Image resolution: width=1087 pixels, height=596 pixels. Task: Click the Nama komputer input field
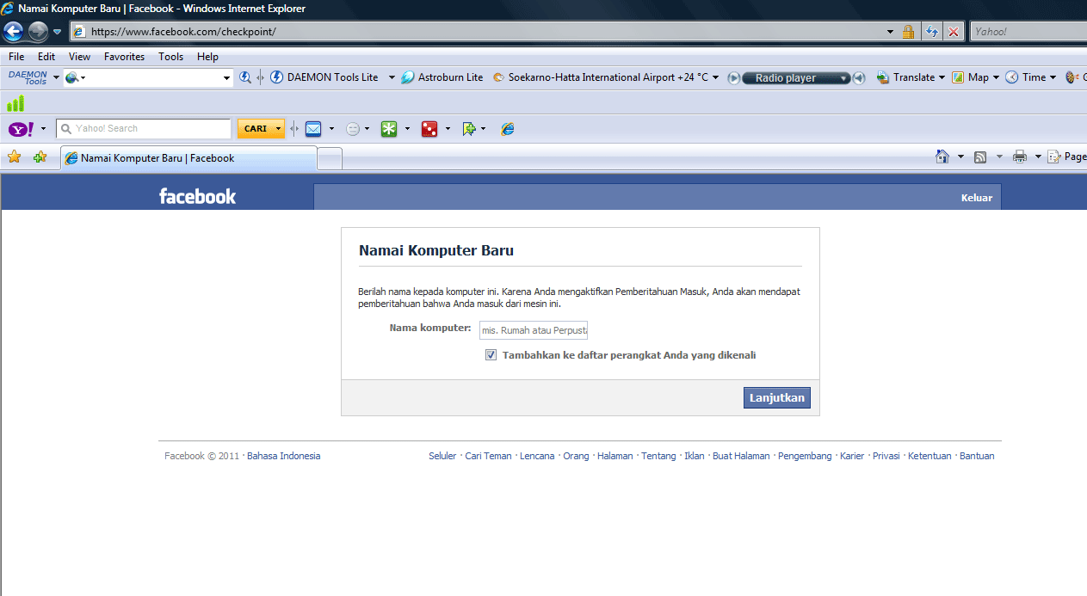(x=534, y=330)
